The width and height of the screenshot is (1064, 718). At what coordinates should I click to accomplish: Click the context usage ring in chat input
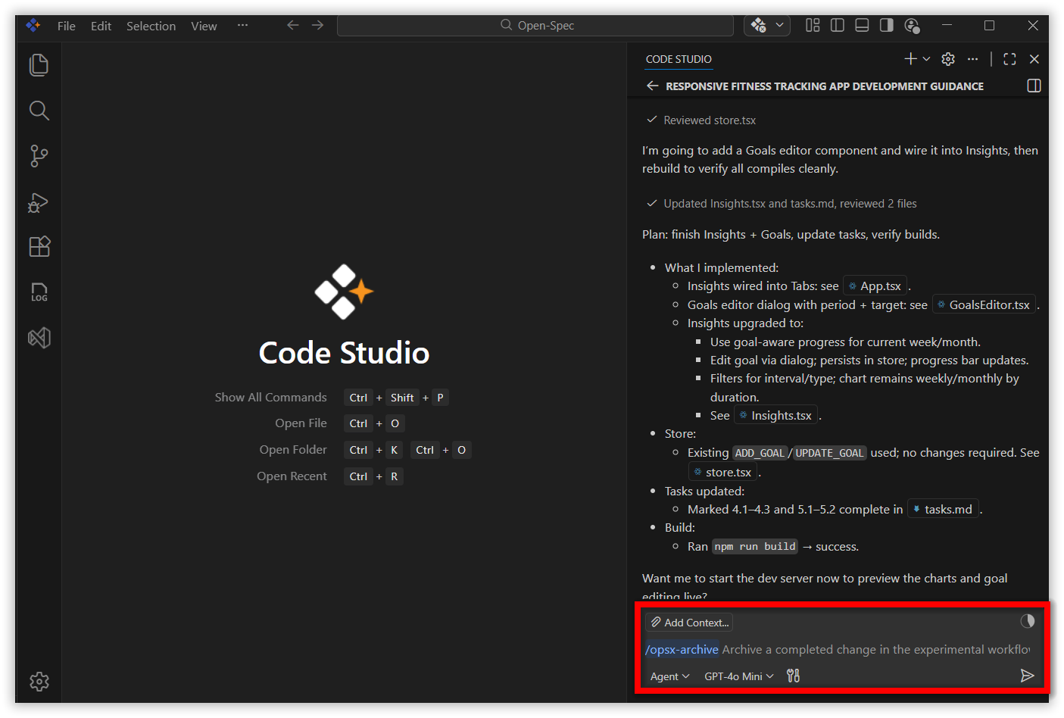[1028, 622]
